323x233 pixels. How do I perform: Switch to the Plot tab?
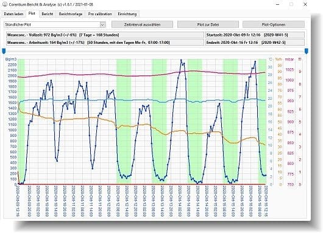[x=32, y=13]
